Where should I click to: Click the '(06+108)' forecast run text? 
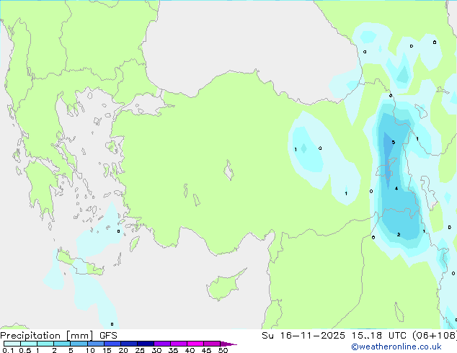tap(435, 336)
